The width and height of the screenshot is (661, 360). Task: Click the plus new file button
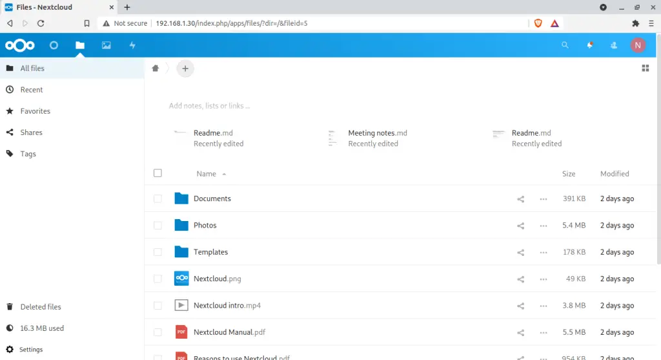[185, 69]
